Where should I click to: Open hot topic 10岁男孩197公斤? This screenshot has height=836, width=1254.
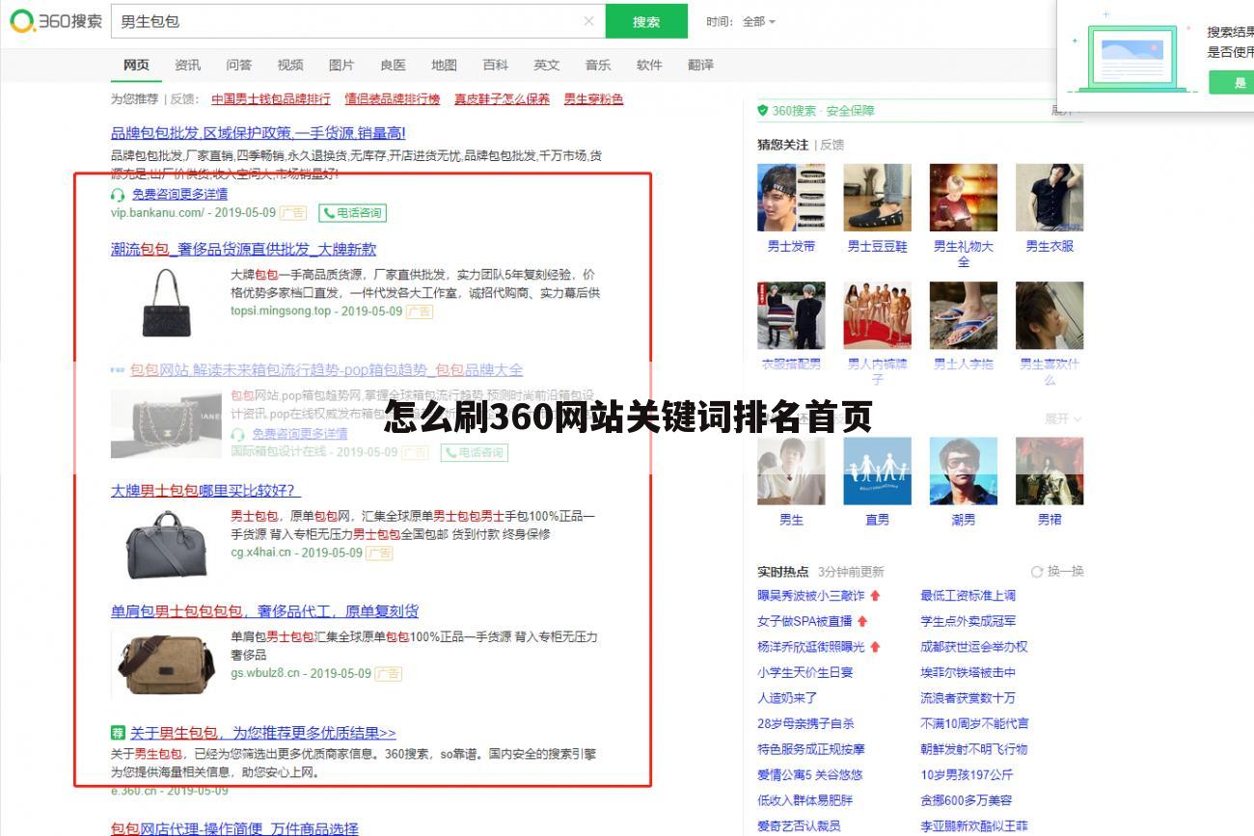click(967, 774)
